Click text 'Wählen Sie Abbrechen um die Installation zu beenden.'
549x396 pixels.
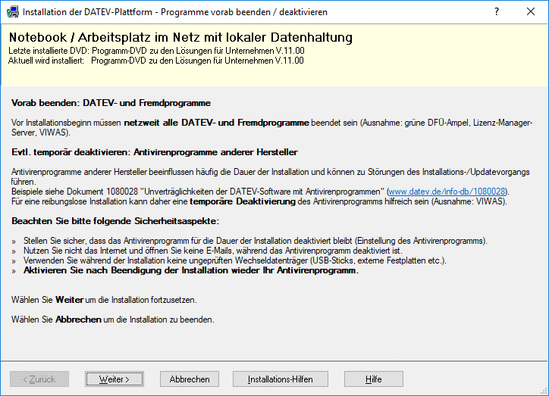point(113,320)
